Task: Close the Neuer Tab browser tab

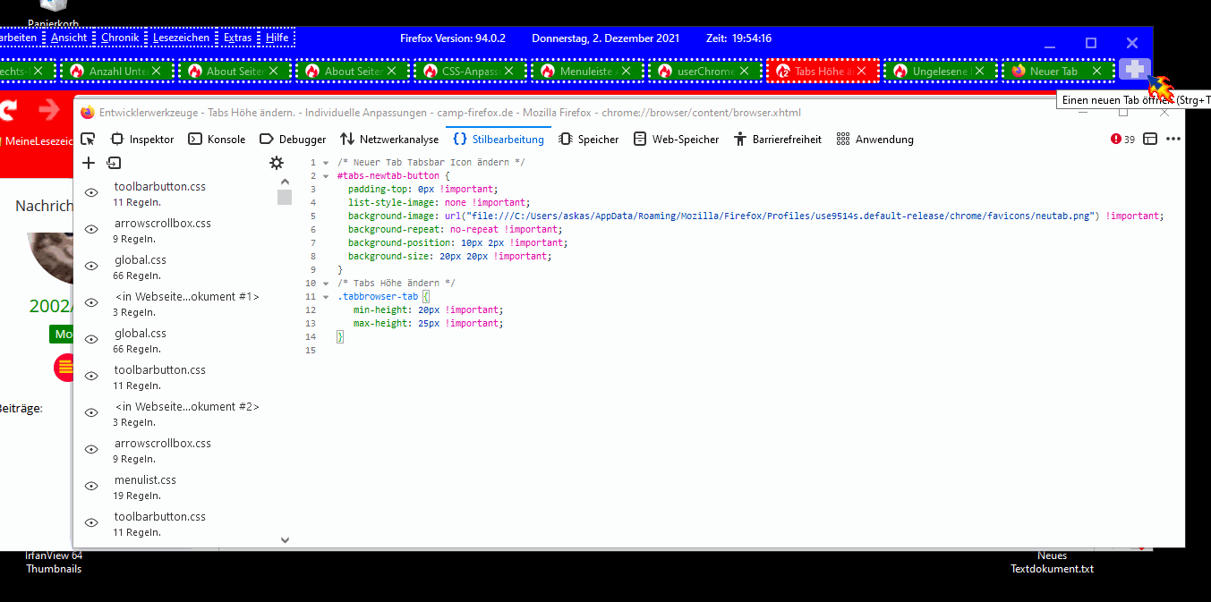Action: coord(1096,71)
